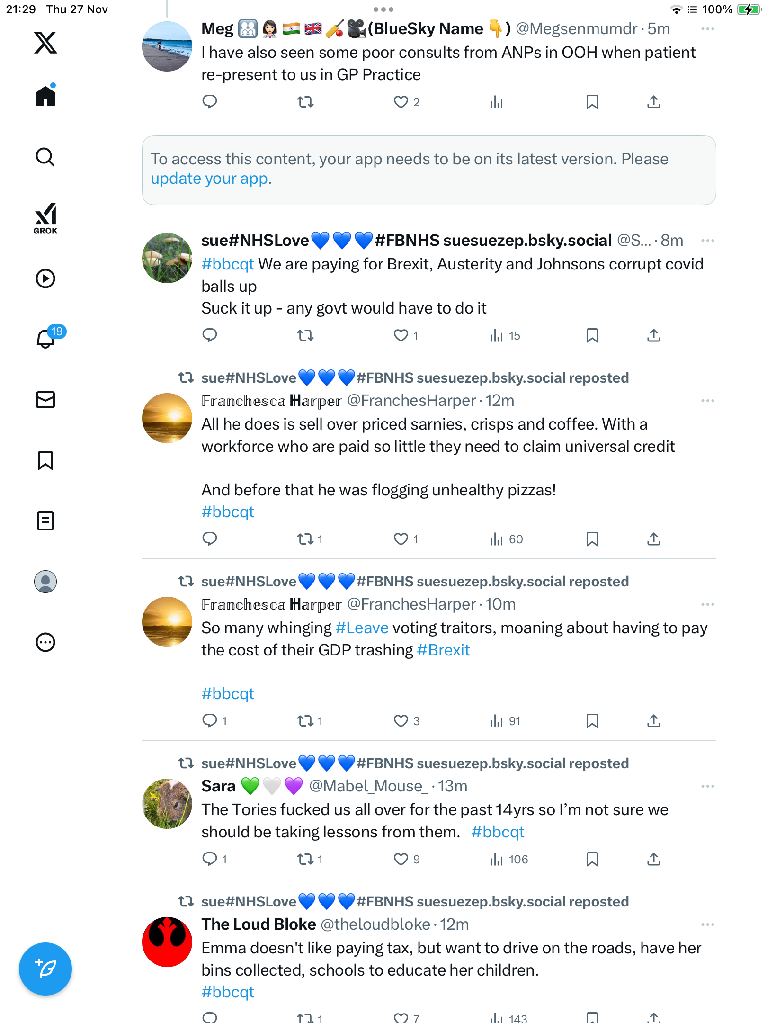Repost Franchesca's overpriced sarnies post
767x1023 pixels.
pos(305,539)
